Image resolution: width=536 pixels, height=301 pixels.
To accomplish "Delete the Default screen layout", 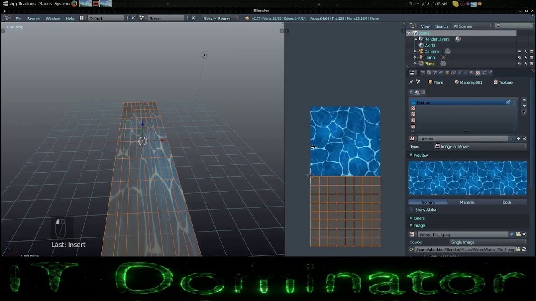I will [134, 18].
